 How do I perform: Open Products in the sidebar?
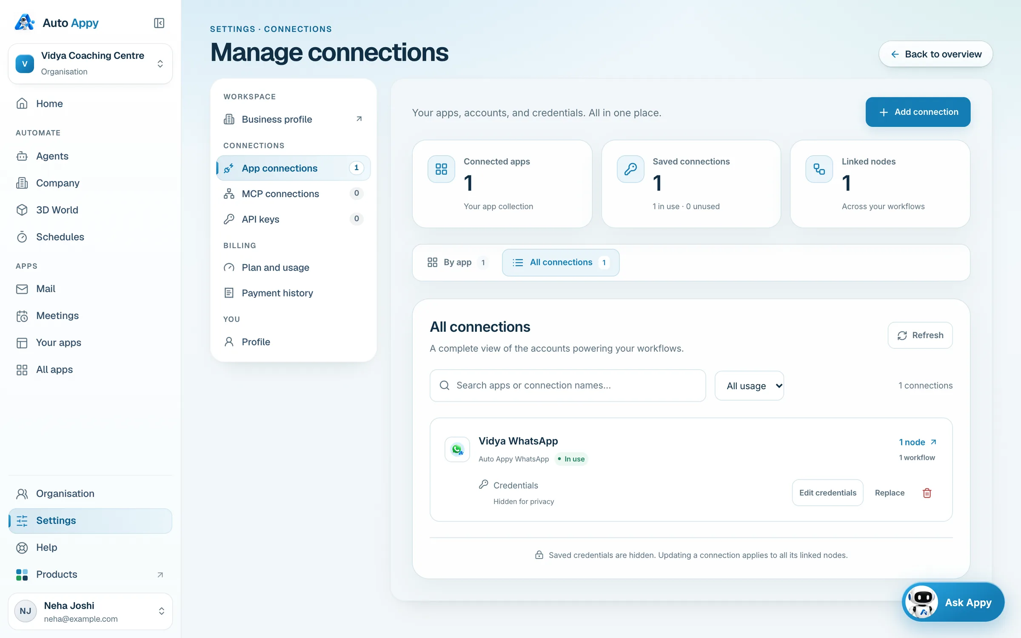pyautogui.click(x=90, y=575)
